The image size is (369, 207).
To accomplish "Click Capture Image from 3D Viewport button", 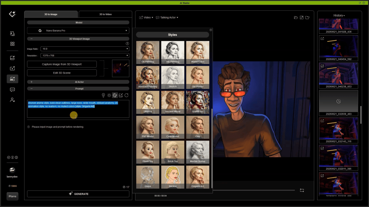I will 62,64.
